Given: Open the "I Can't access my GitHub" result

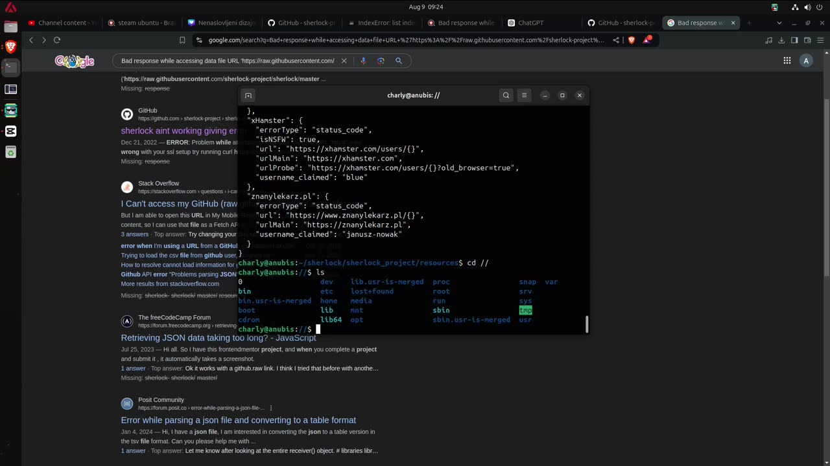Looking at the screenshot, I should 179,204.
